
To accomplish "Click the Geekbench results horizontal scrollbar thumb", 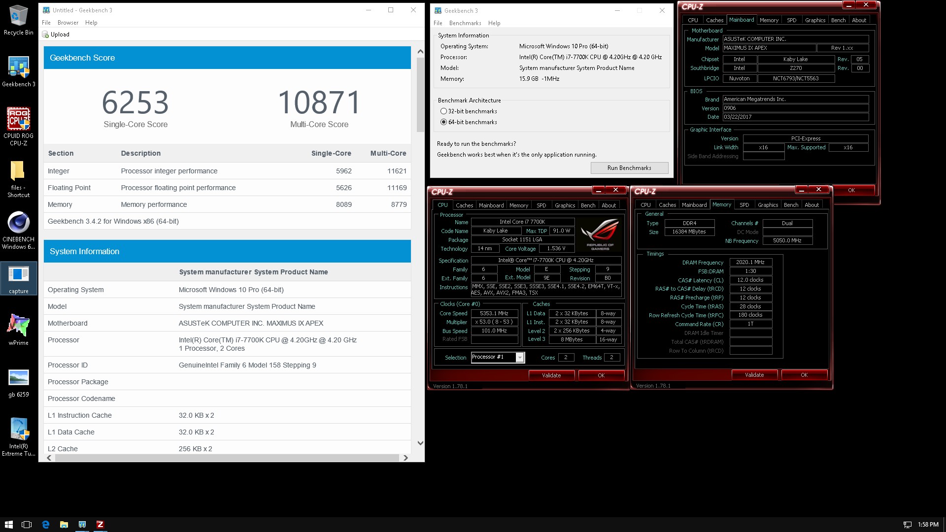I will (x=227, y=458).
